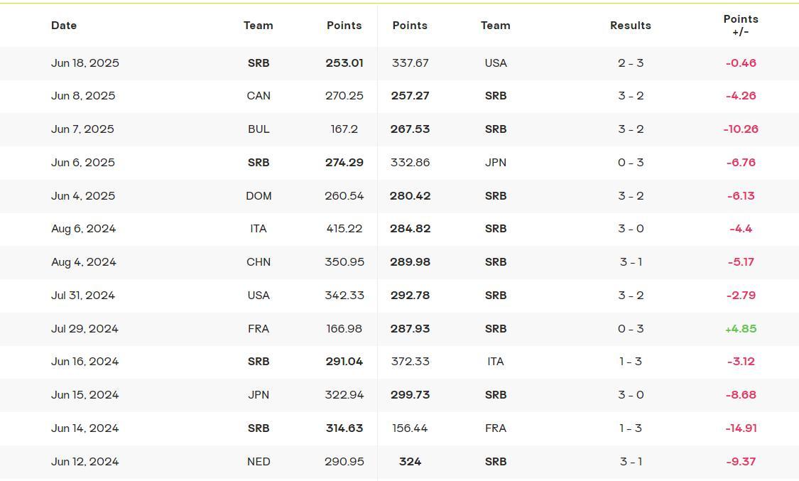Click JPN in the Jun 6, 2025 row
The image size is (799, 481).
496,163
